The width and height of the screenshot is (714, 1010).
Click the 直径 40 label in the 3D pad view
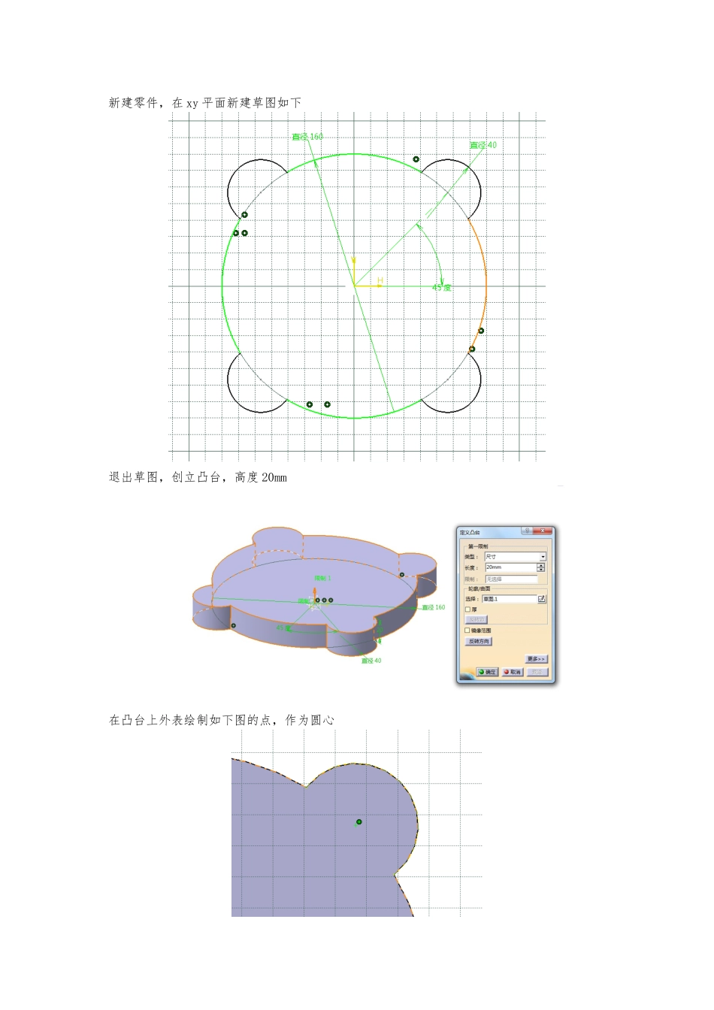(x=371, y=661)
